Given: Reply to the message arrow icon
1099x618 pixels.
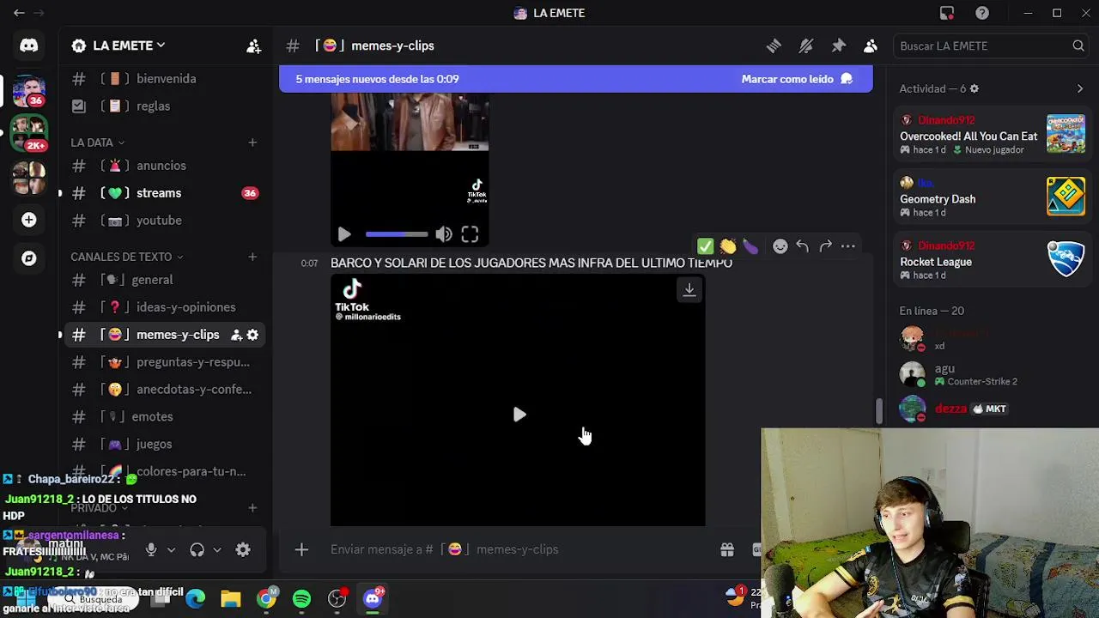Looking at the screenshot, I should coord(802,246).
